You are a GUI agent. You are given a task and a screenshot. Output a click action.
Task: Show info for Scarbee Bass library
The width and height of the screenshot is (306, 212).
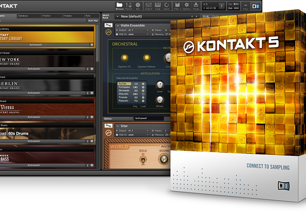point(88,165)
